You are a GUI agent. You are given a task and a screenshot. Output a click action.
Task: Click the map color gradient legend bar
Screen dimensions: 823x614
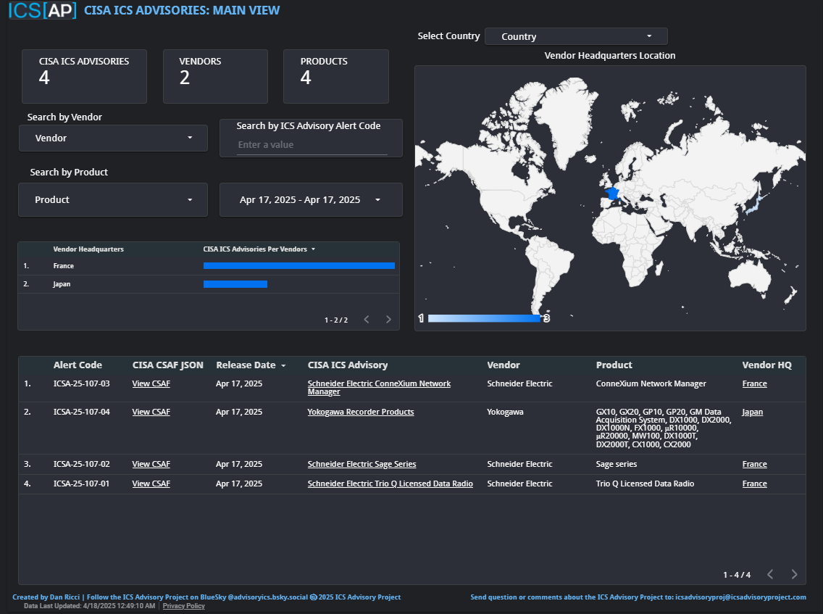(484, 318)
